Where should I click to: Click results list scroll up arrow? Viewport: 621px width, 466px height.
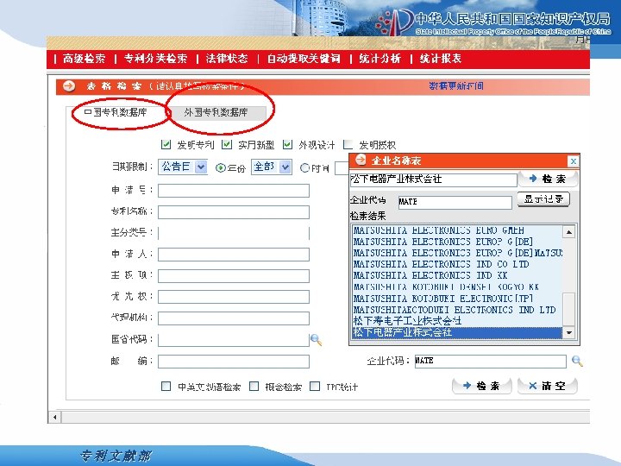point(569,232)
